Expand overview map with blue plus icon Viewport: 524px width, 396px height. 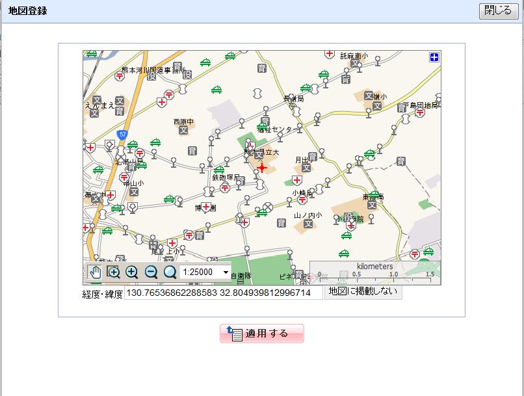(x=434, y=57)
